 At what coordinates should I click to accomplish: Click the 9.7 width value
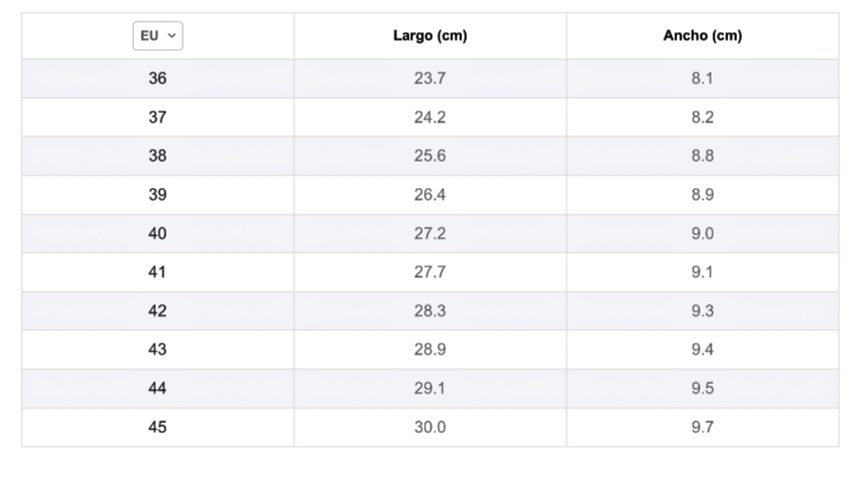click(x=702, y=427)
